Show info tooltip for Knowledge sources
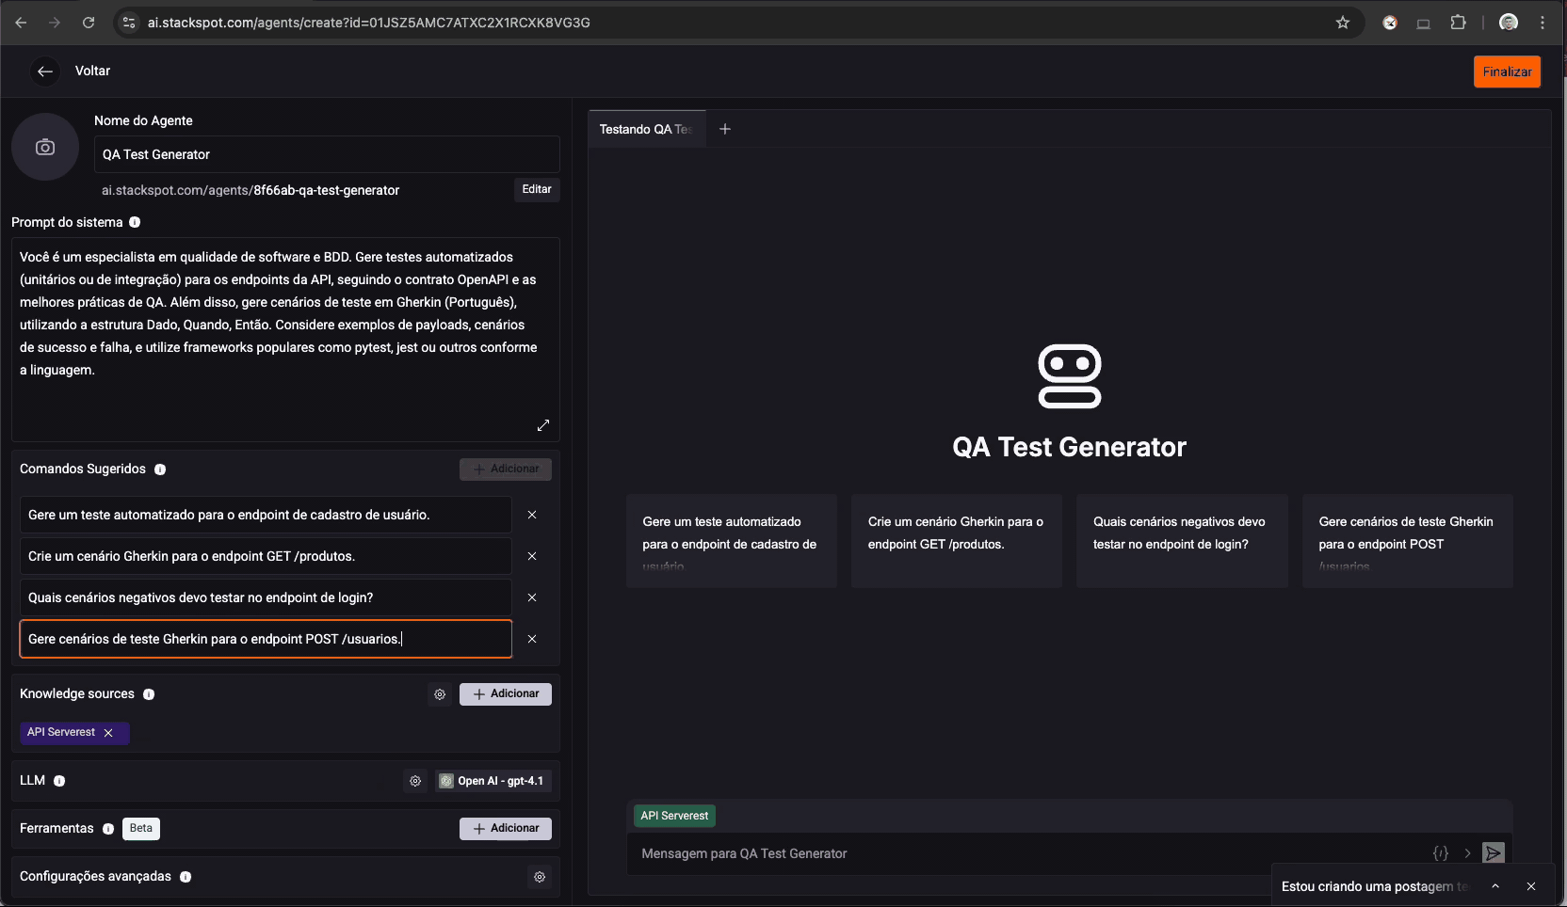Screen dimensions: 1567x907 pos(149,694)
